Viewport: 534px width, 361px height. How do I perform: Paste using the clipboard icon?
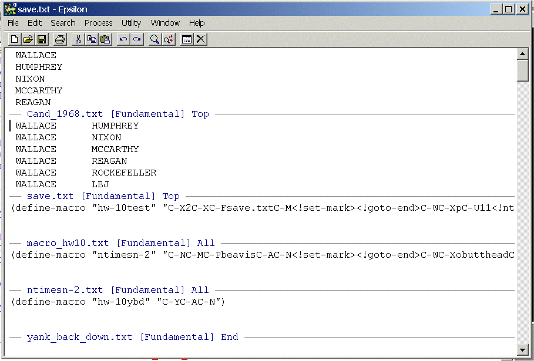(105, 39)
